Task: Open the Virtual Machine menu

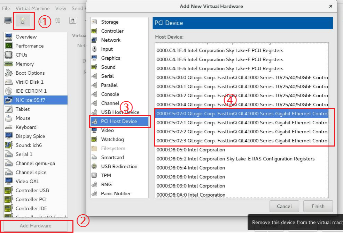Action: click(x=32, y=8)
